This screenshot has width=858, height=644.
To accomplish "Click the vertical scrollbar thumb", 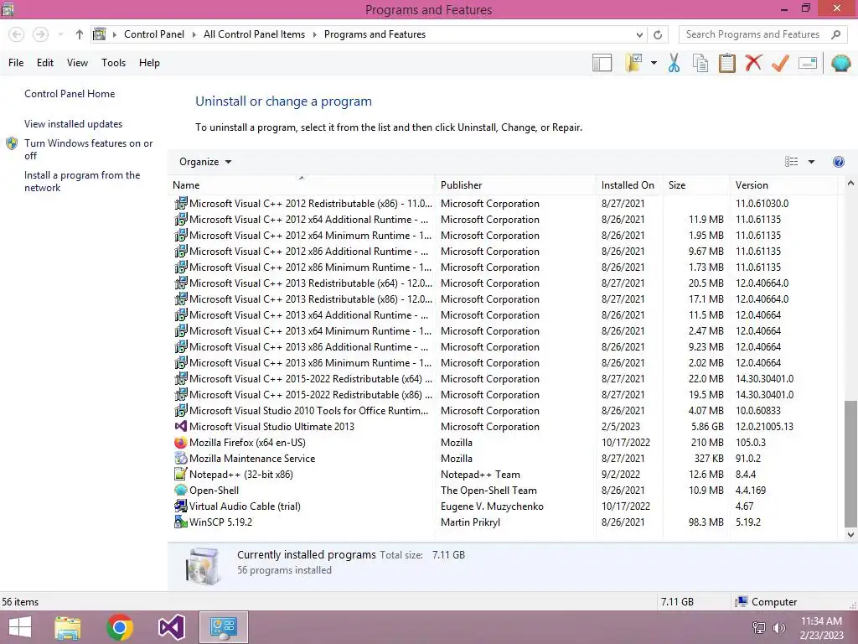I will pyautogui.click(x=850, y=463).
